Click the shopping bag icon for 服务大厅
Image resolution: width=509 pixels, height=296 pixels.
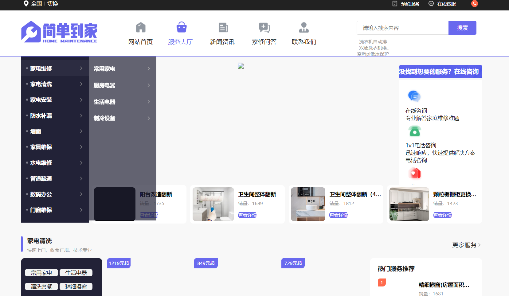coord(181,27)
